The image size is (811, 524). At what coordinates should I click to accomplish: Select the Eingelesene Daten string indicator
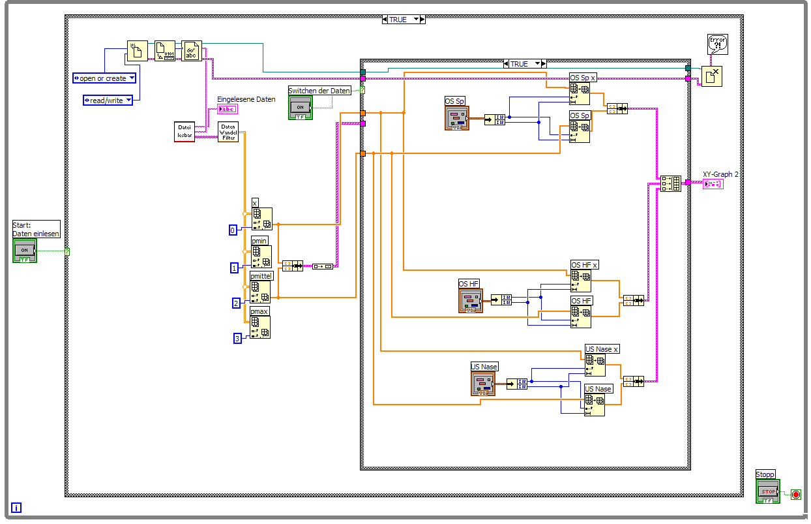pos(228,109)
